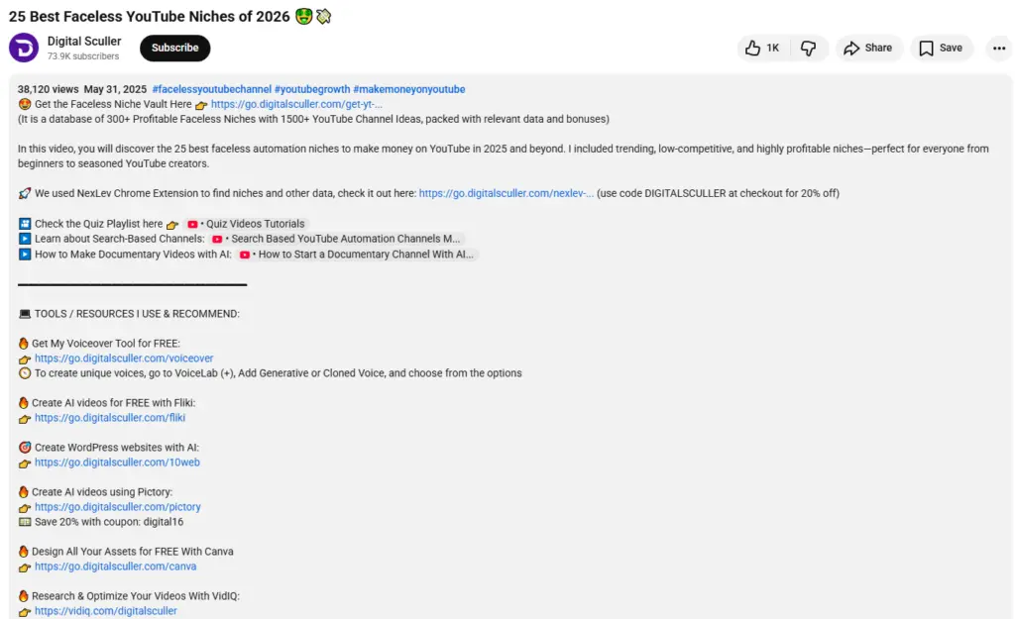The image size is (1015, 619).
Task: Open Quiz Videos Tutorials playlist chip
Action: [246, 224]
